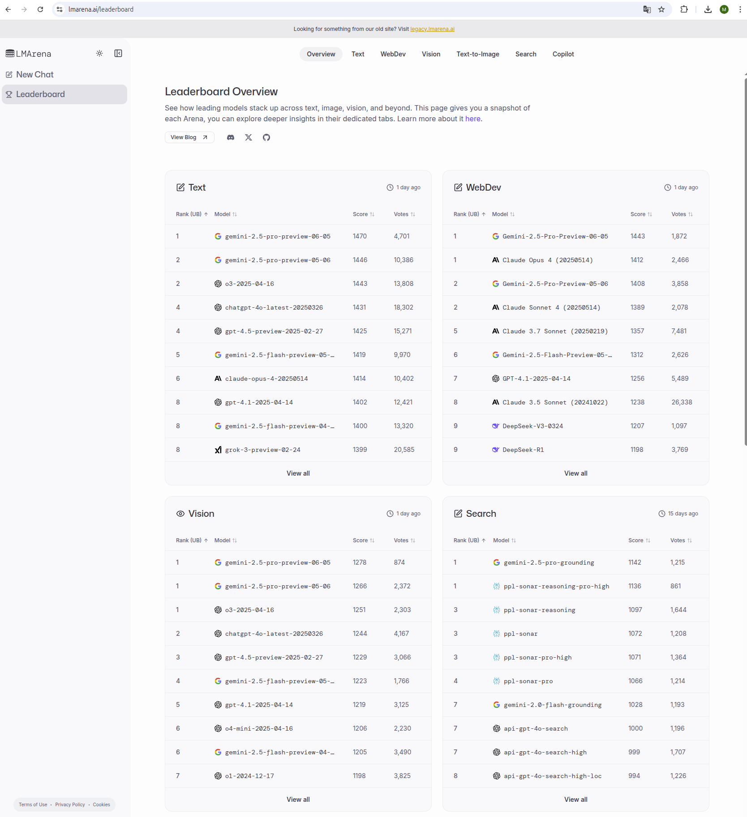
Task: Toggle the light/dark theme sun icon
Action: tap(99, 54)
